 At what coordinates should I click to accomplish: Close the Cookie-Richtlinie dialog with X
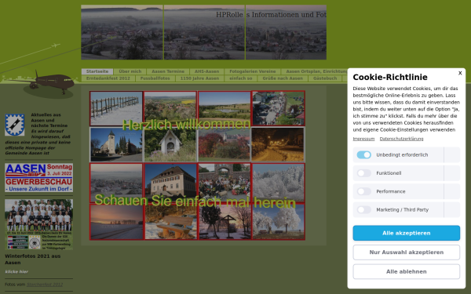click(460, 73)
